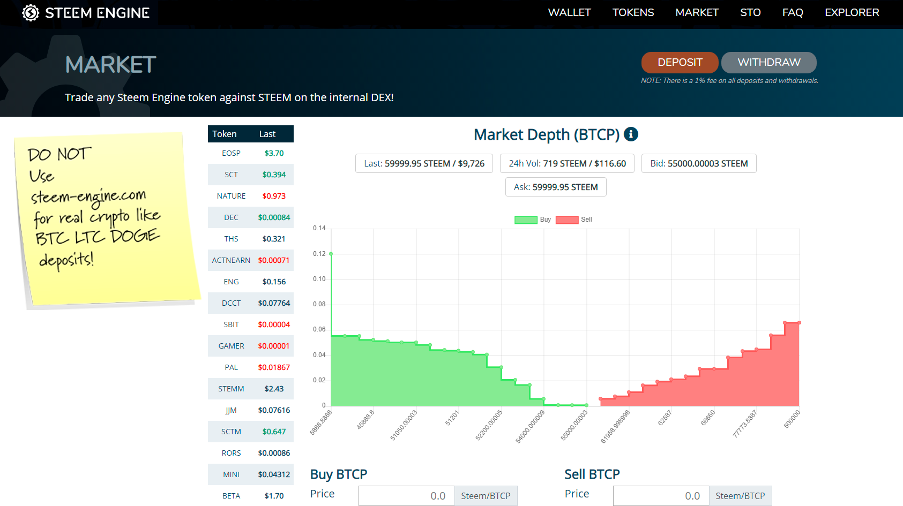Select the SBIT token row
This screenshot has width=903, height=506.
click(251, 324)
